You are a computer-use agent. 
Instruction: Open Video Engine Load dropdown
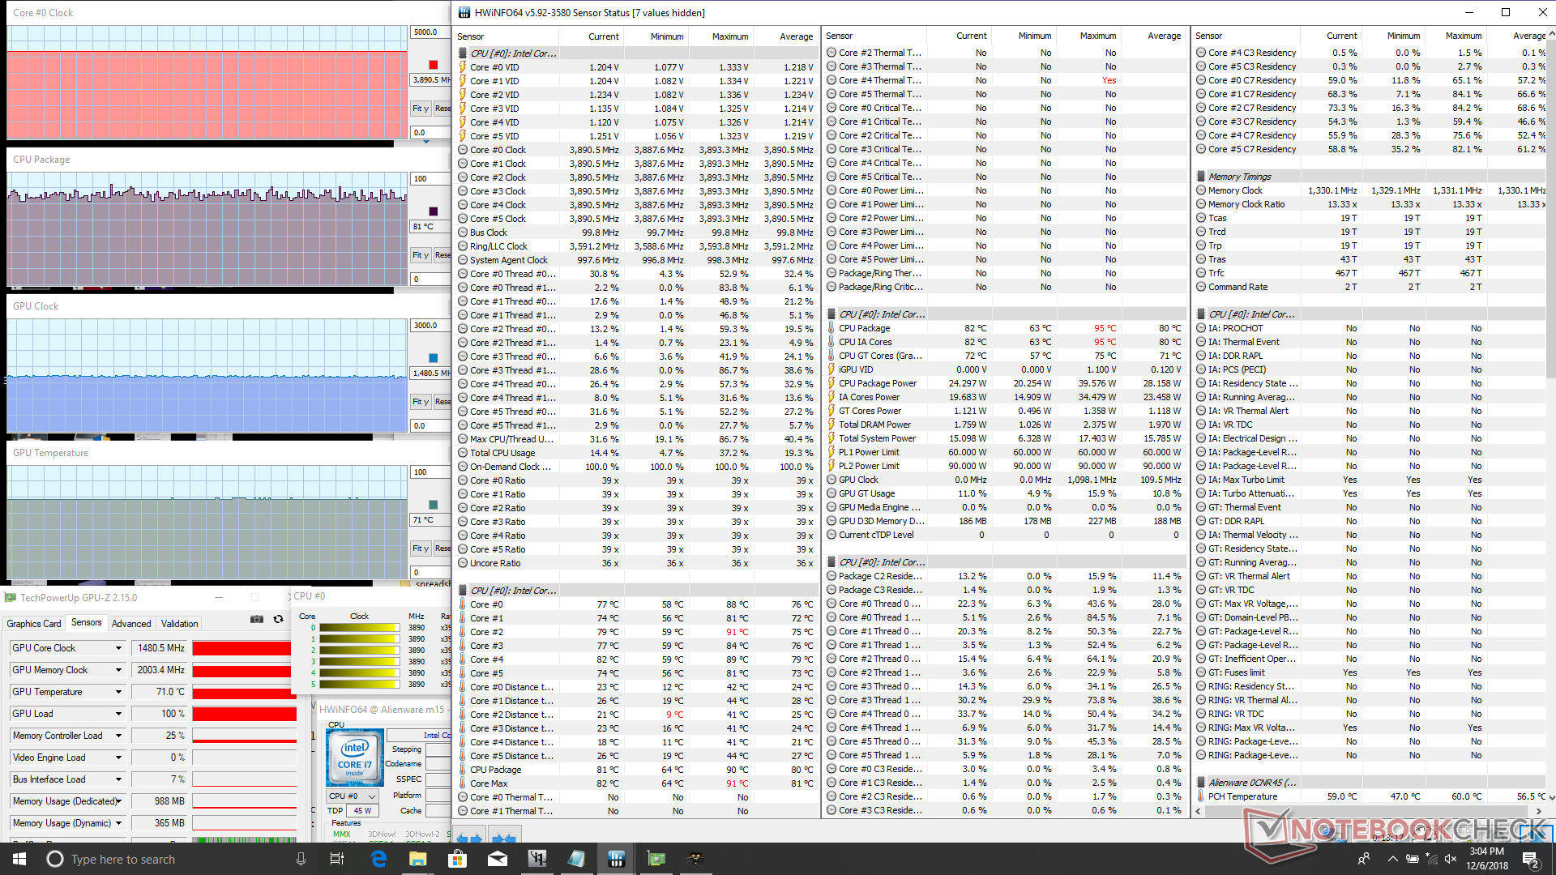click(118, 758)
